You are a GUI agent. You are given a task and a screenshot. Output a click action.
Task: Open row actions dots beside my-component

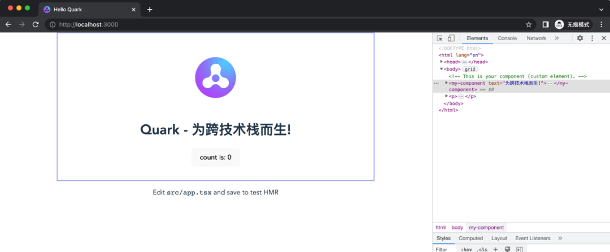(436, 83)
